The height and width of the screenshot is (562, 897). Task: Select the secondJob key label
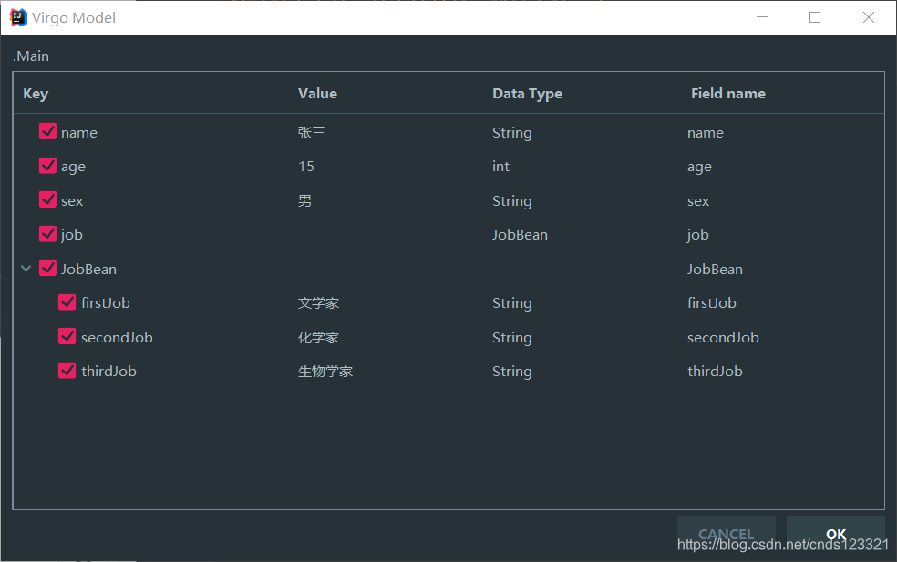point(117,337)
